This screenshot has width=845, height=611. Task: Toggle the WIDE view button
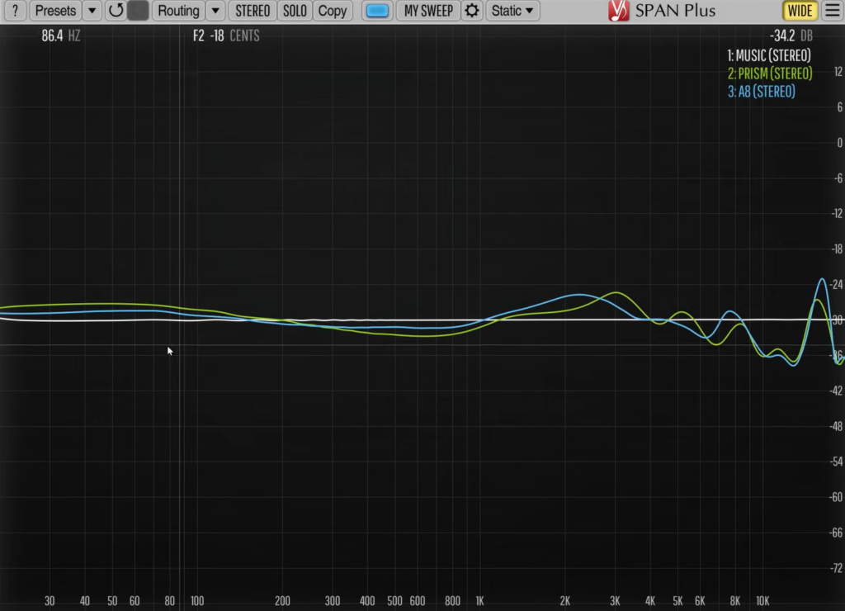click(x=799, y=11)
